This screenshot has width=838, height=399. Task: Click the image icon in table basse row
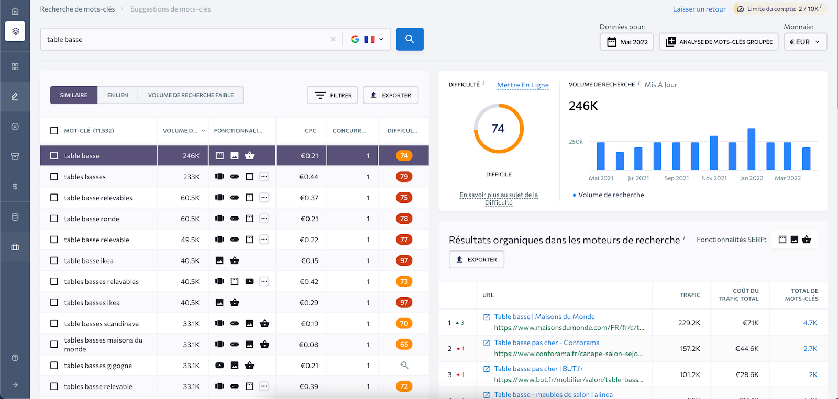[x=235, y=156]
